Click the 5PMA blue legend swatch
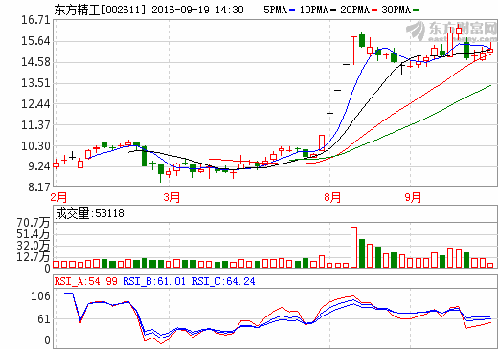This screenshot has height=349, width=498. (x=292, y=11)
